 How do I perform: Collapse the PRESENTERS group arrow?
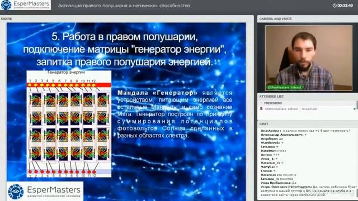click(261, 103)
